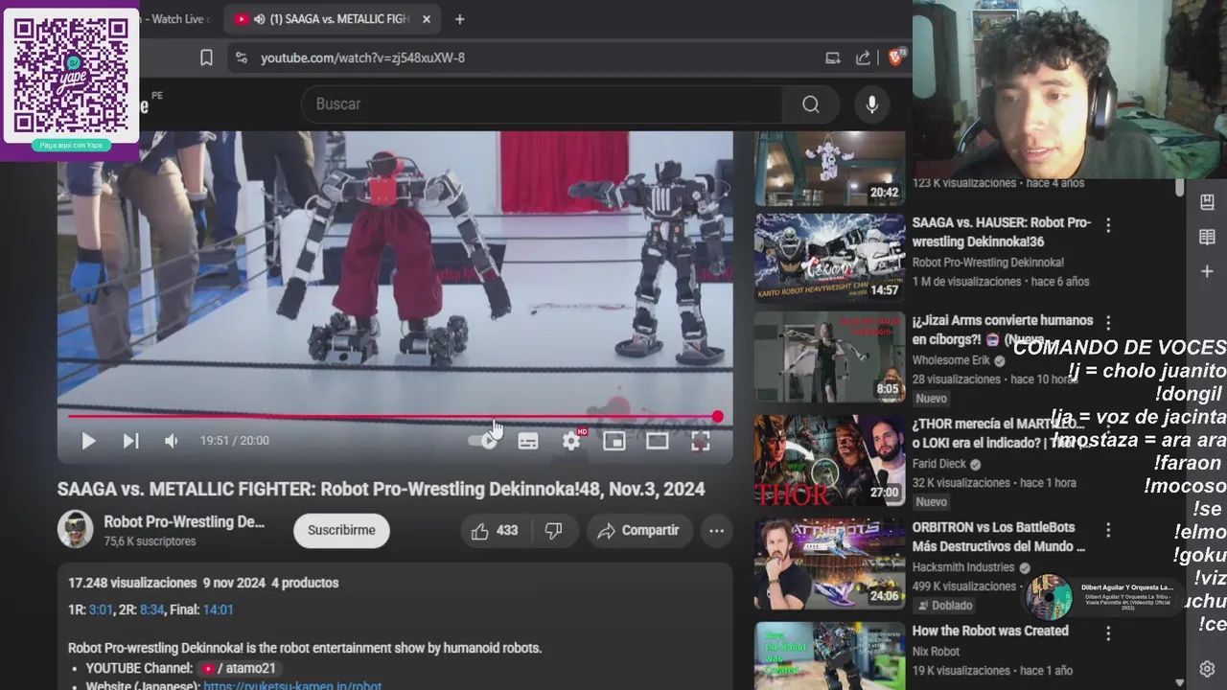The height and width of the screenshot is (690, 1227).
Task: Click the Yape QR code overlay
Action: (71, 75)
